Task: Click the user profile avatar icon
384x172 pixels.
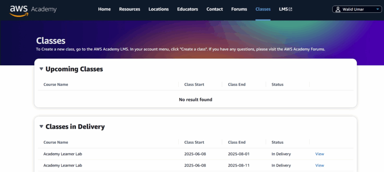Action: click(338, 9)
